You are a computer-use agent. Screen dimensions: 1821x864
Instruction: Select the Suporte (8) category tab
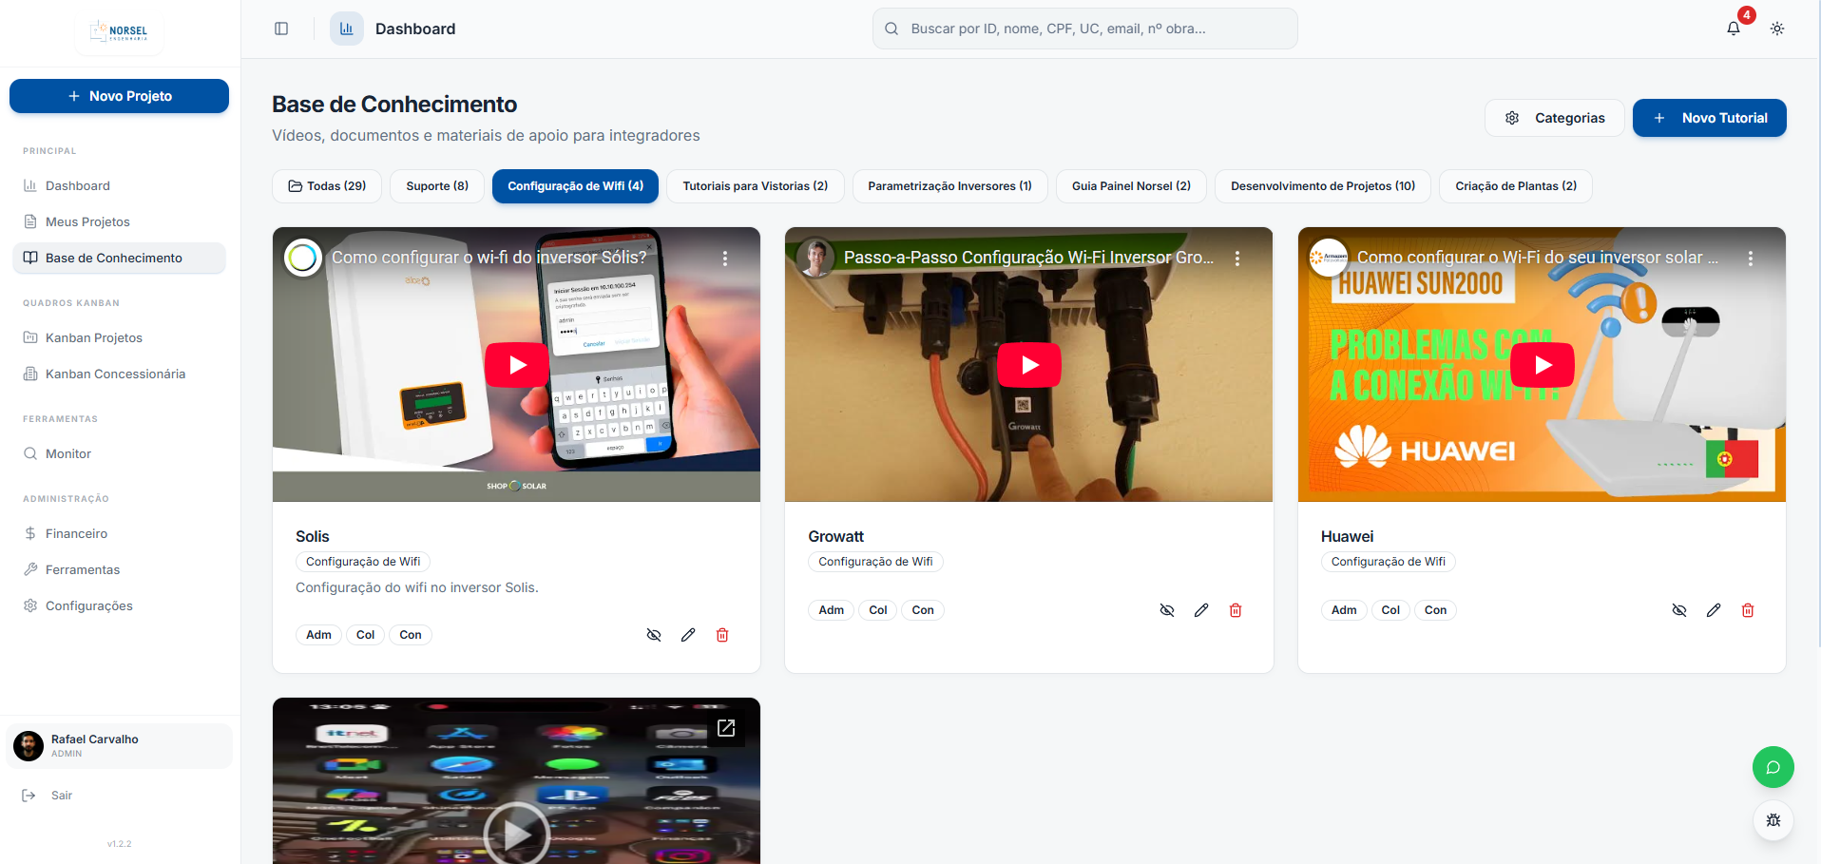pyautogui.click(x=437, y=186)
